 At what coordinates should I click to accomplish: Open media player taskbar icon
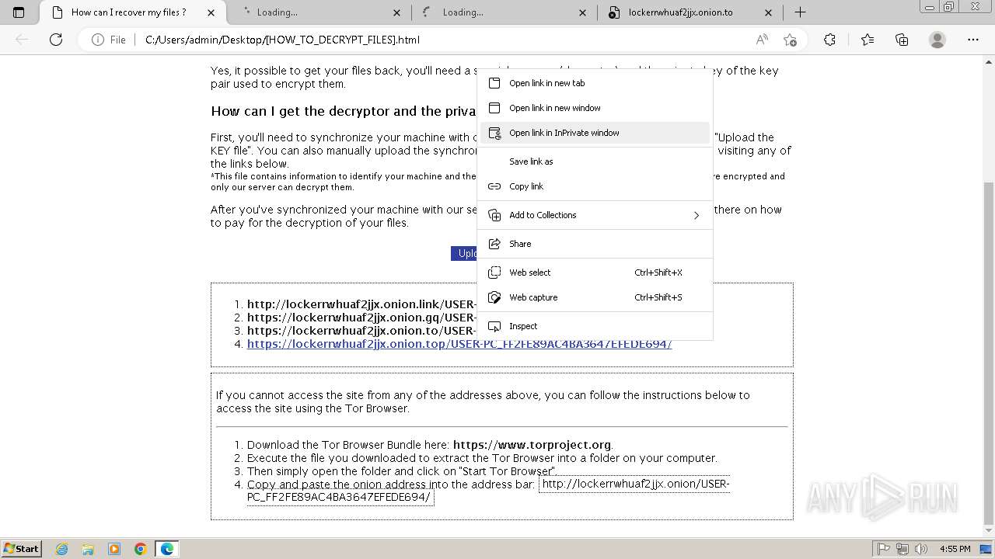(x=114, y=549)
